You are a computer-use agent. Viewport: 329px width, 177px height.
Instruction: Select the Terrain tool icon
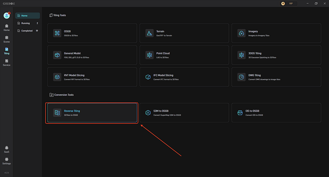click(149, 33)
